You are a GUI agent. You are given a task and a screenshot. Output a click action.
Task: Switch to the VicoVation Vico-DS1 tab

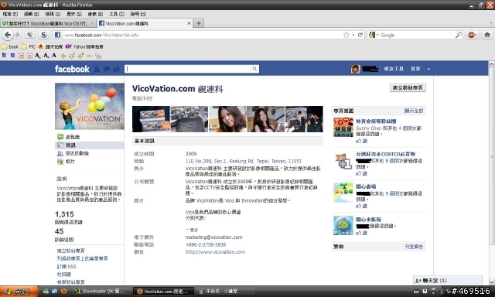pos(48,23)
